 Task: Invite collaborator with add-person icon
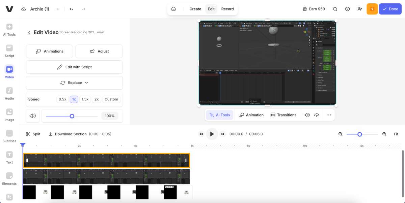[x=360, y=9]
